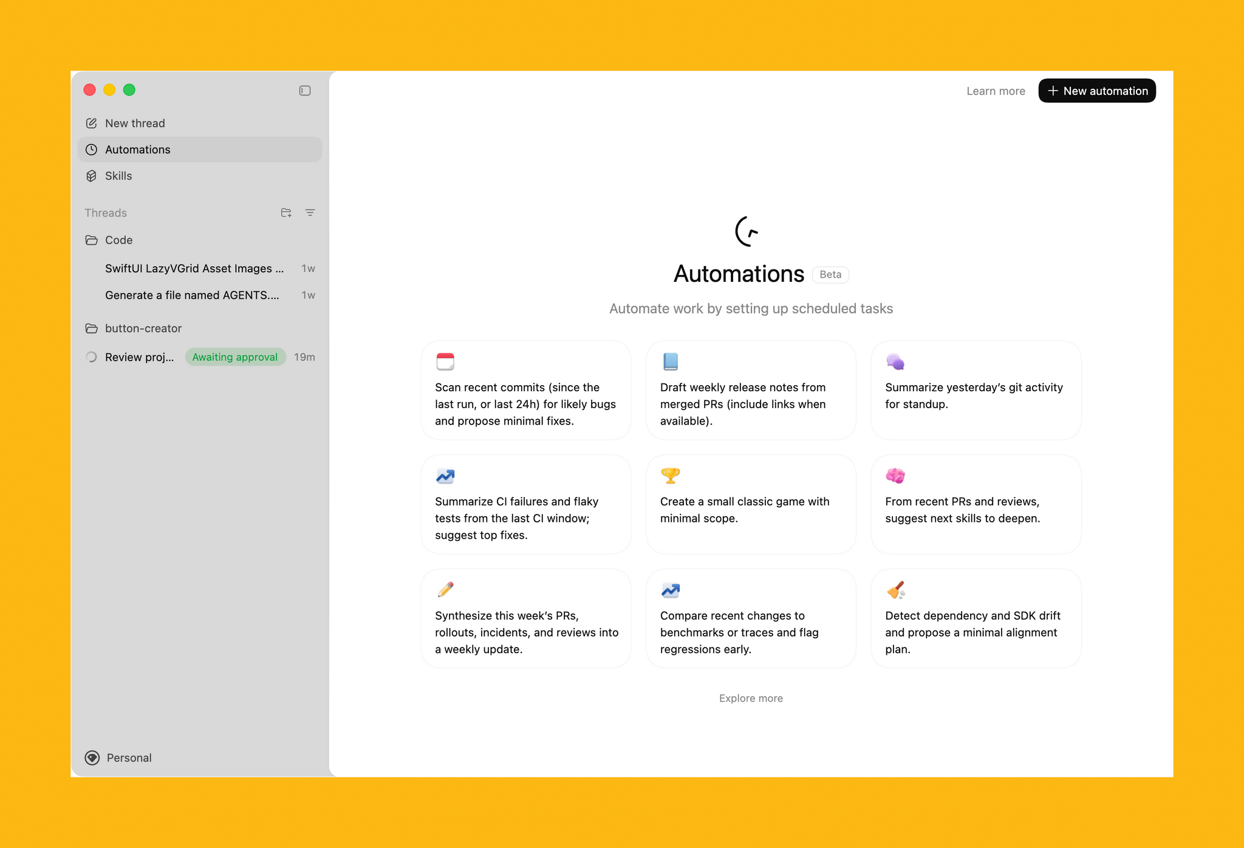Click the Skills cube icon
Image resolution: width=1244 pixels, height=848 pixels.
point(91,176)
